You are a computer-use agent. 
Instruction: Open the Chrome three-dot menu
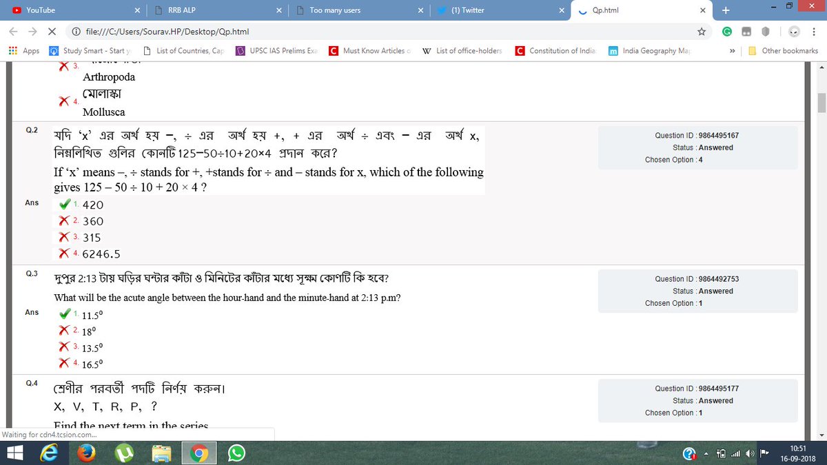814,32
